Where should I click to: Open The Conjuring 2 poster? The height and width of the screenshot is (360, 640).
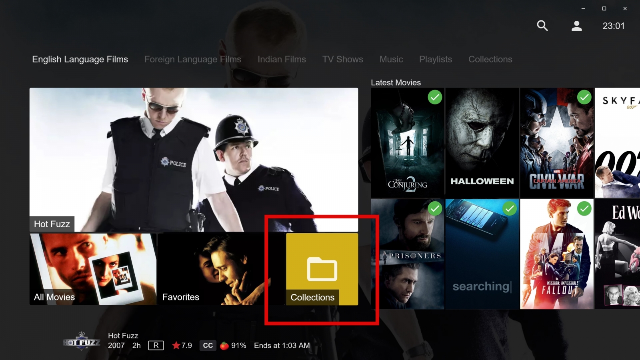[x=407, y=143]
